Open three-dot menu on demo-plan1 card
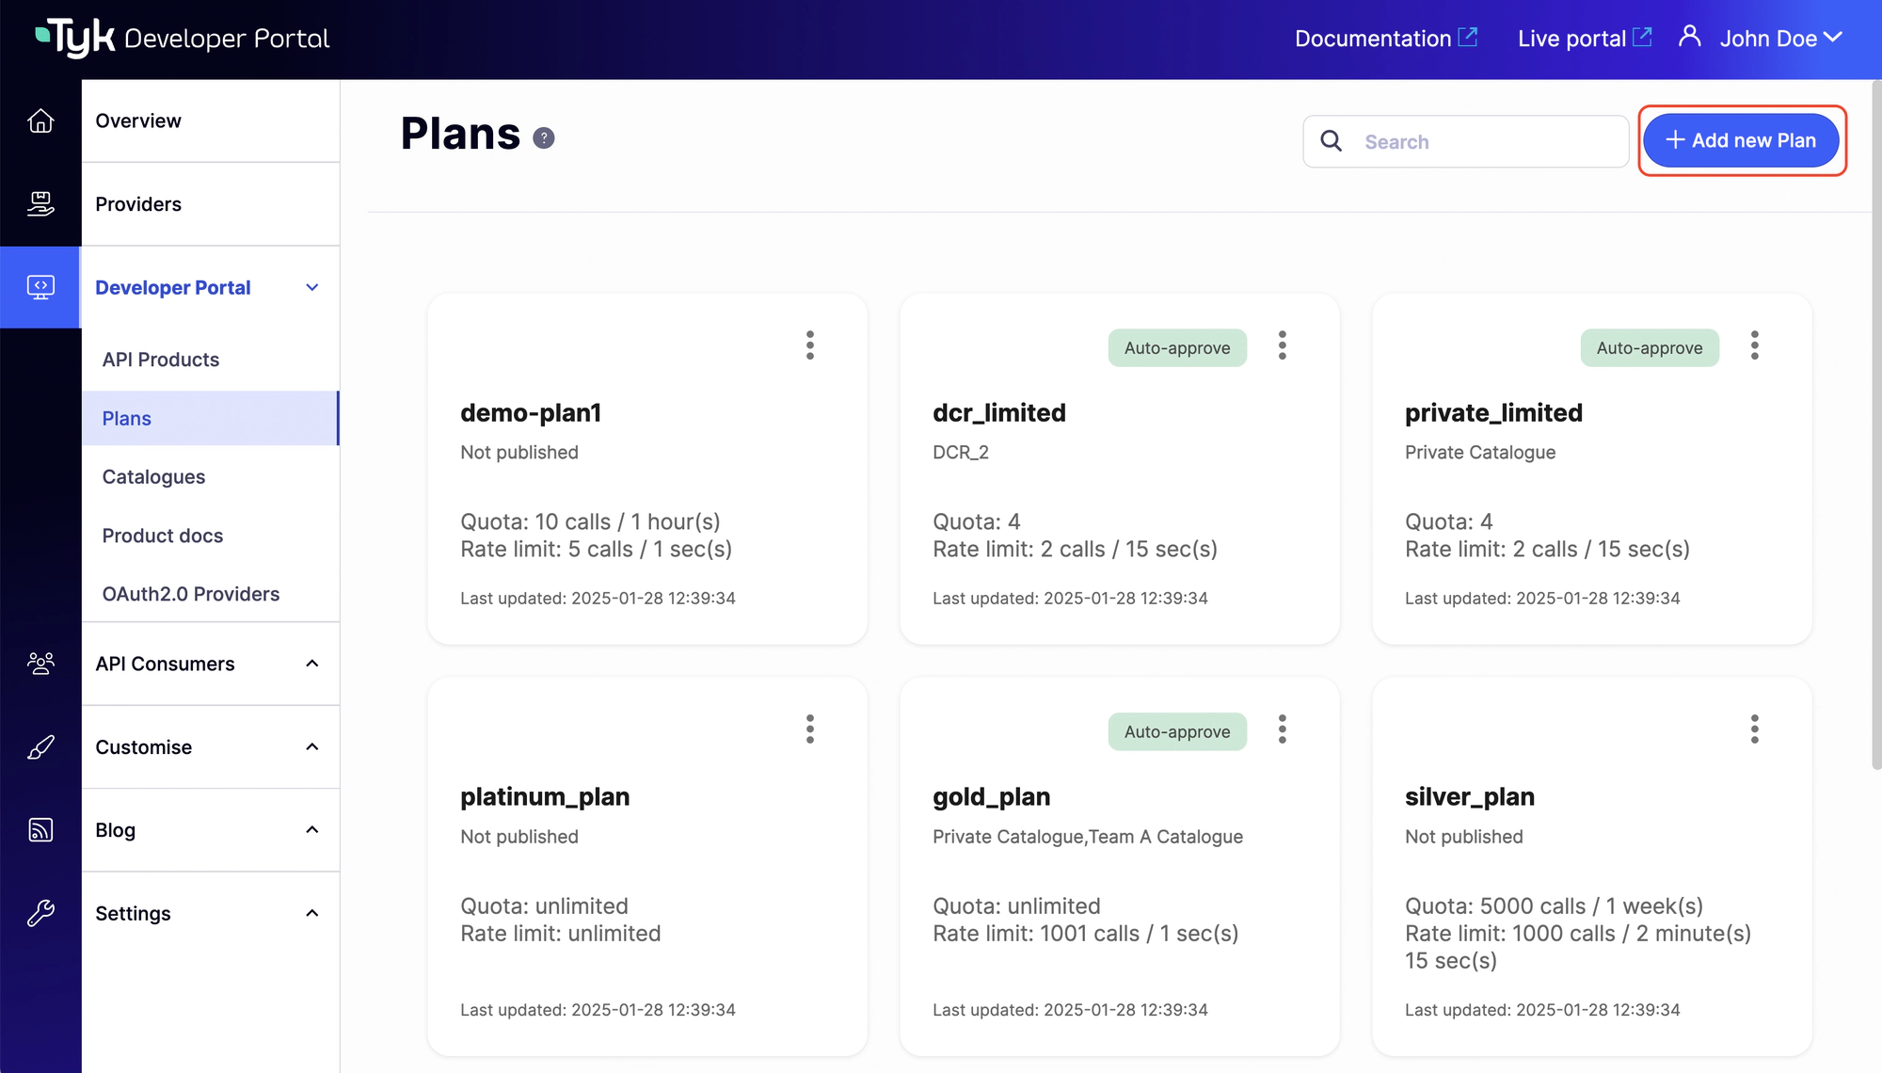 [810, 345]
